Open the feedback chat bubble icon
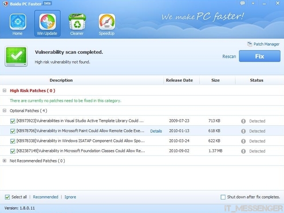This screenshot has width=284, height=213. (242, 3)
